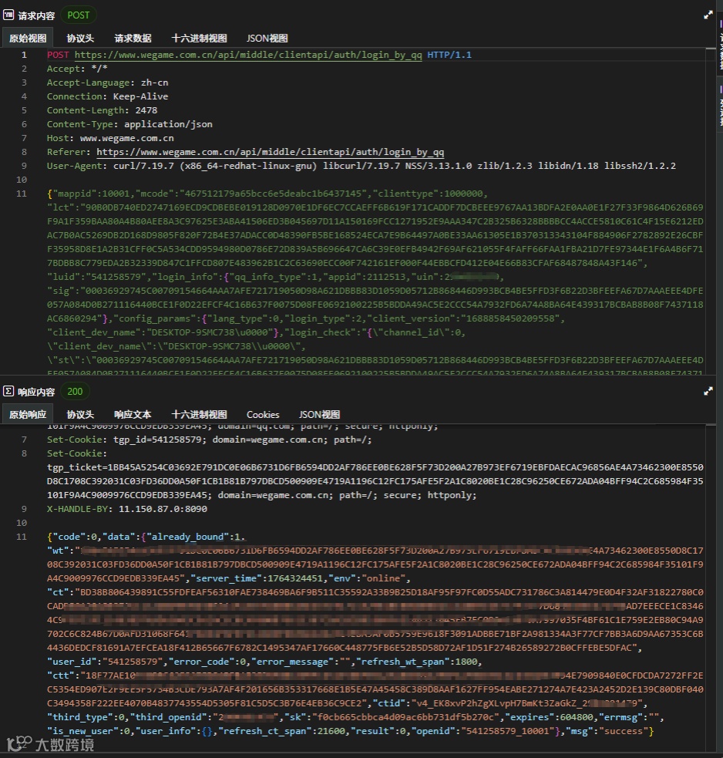The image size is (723, 758).
Task: Click the 'HTTP/1.1' protocol text
Action: point(449,55)
